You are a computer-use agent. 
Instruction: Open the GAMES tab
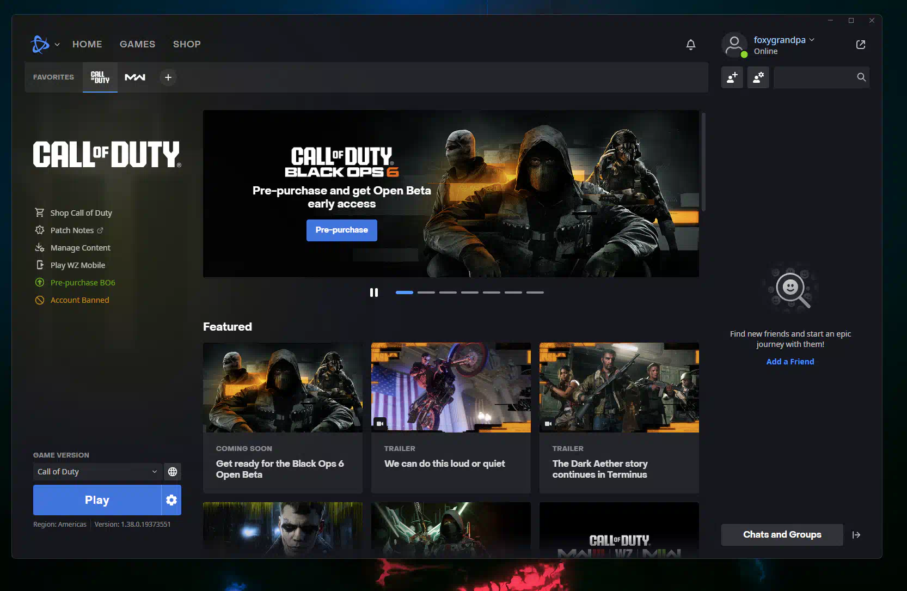click(137, 44)
